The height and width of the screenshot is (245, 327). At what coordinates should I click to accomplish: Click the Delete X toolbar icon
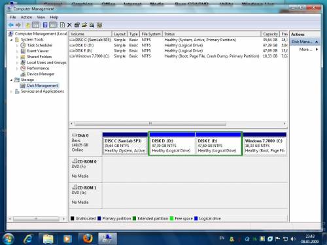click(x=69, y=25)
